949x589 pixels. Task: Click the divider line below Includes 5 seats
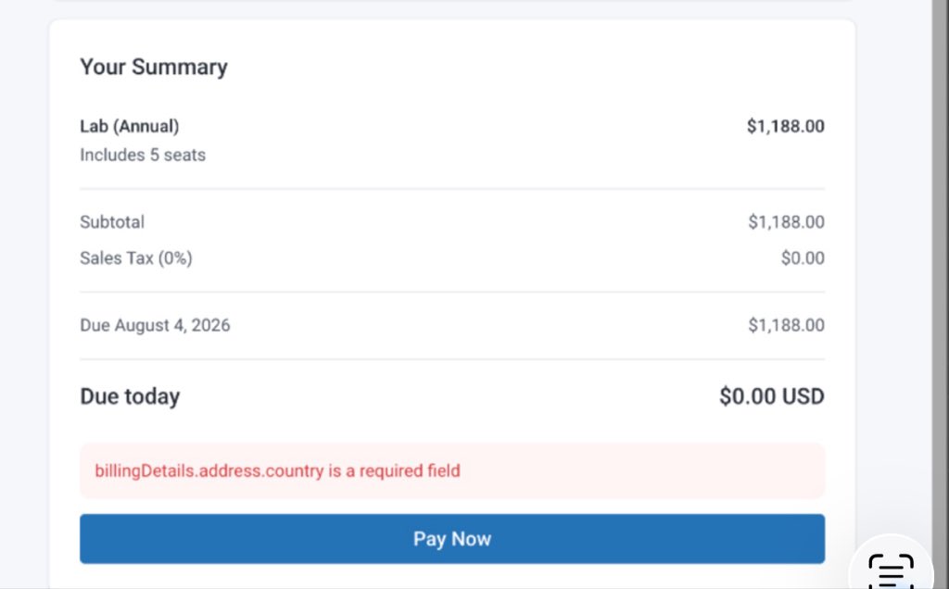(x=452, y=189)
